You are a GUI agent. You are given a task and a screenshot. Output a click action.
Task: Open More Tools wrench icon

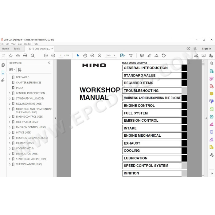click(x=211, y=155)
